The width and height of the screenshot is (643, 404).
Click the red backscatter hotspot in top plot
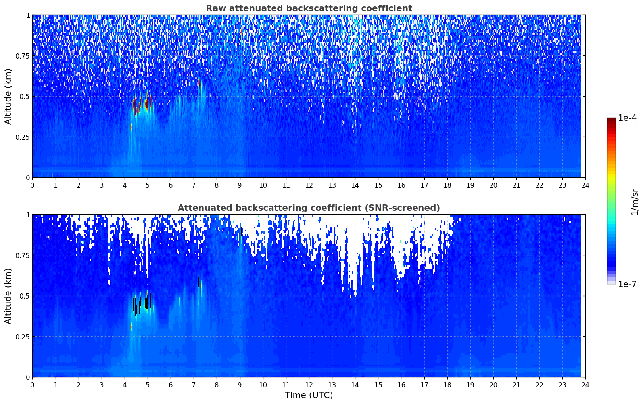[x=141, y=104]
